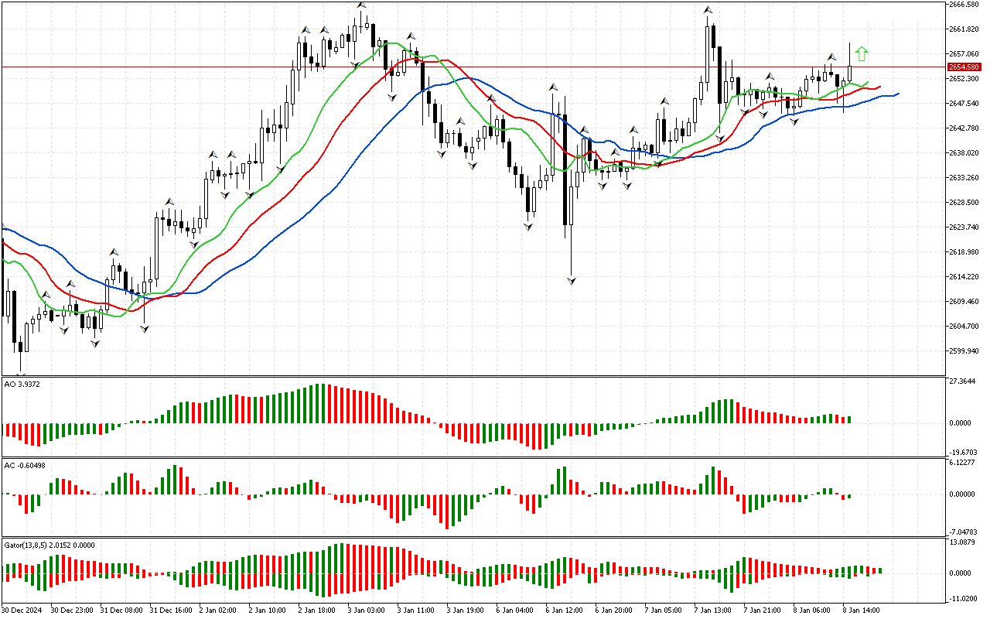This screenshot has width=990, height=619.
Task: Click the 2657.060 price scale value
Action: click(964, 54)
